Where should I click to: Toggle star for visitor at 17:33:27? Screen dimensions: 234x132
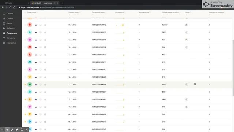(x=25, y=107)
